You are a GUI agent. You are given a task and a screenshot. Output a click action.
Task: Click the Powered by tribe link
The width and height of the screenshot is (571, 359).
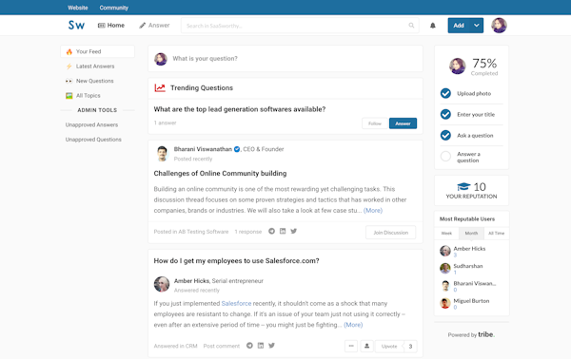tap(471, 334)
